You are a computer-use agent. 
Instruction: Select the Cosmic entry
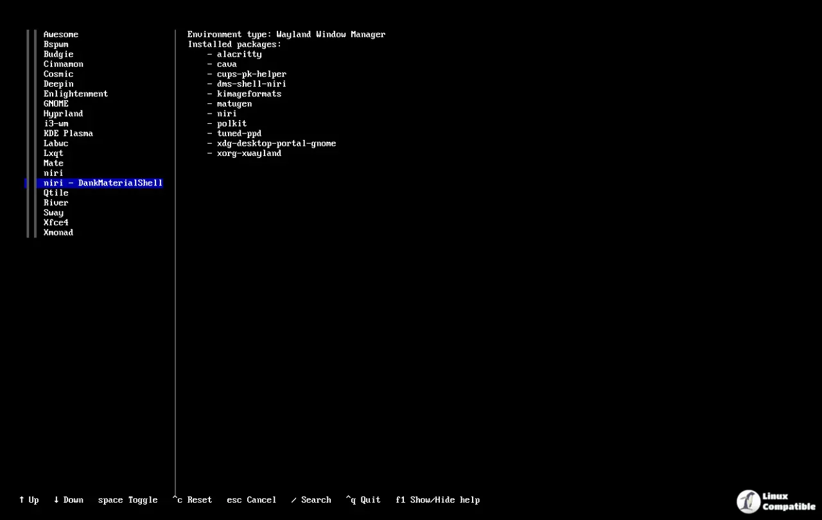(x=58, y=74)
